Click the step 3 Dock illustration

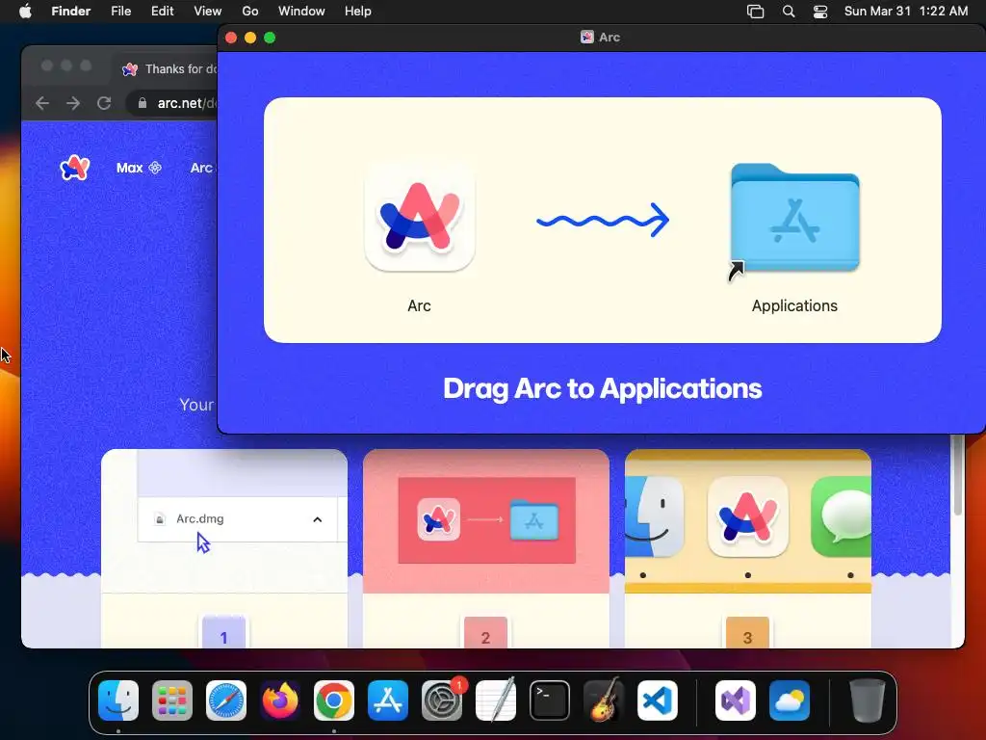(747, 521)
